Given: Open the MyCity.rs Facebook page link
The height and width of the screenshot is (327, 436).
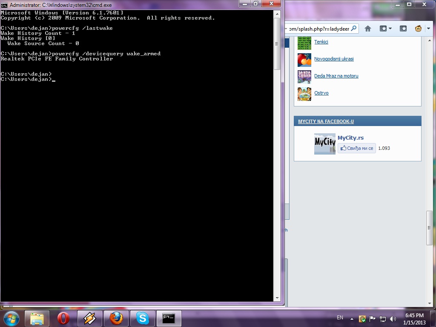Looking at the screenshot, I should [351, 138].
